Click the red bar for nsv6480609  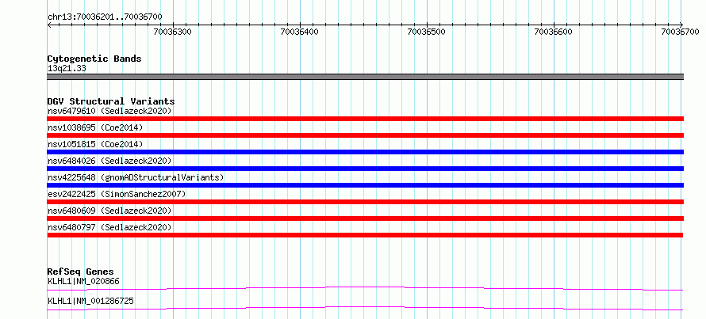[x=365, y=218]
